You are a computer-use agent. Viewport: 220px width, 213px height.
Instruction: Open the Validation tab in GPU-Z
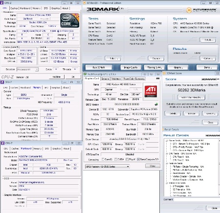click(x=116, y=79)
